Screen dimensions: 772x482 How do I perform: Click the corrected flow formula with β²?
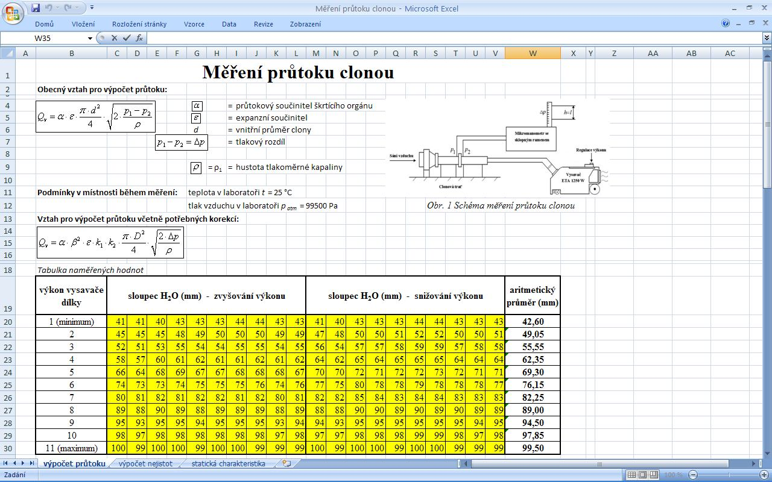(x=110, y=242)
